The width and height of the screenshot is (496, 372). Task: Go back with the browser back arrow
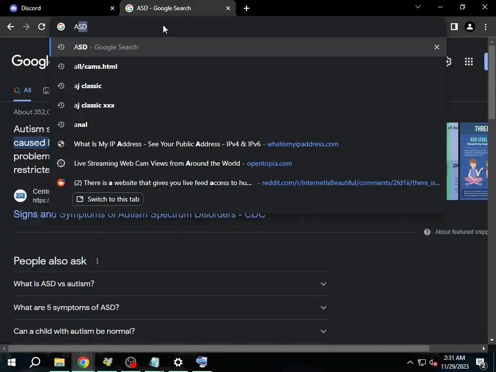(x=11, y=27)
